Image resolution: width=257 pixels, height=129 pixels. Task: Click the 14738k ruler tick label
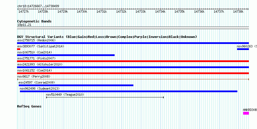[239, 11]
